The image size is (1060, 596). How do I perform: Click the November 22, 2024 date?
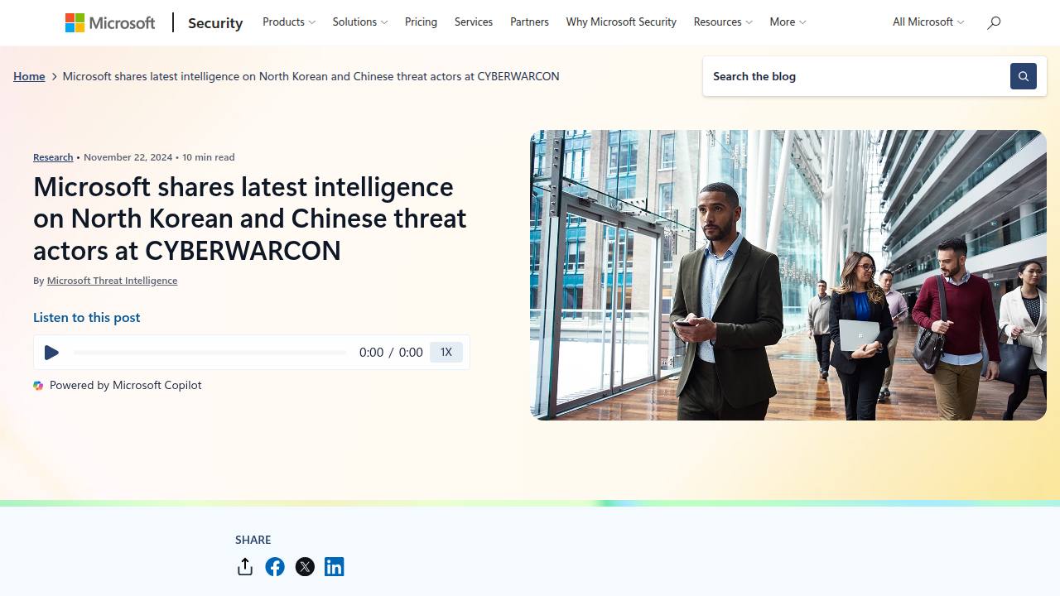click(128, 157)
